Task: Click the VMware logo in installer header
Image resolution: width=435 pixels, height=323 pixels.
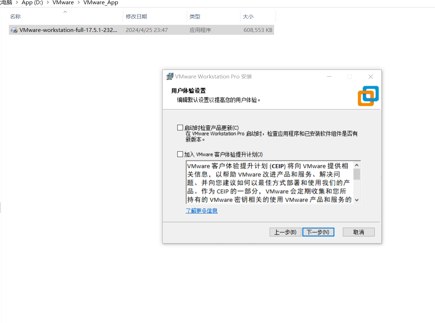Action: [368, 96]
